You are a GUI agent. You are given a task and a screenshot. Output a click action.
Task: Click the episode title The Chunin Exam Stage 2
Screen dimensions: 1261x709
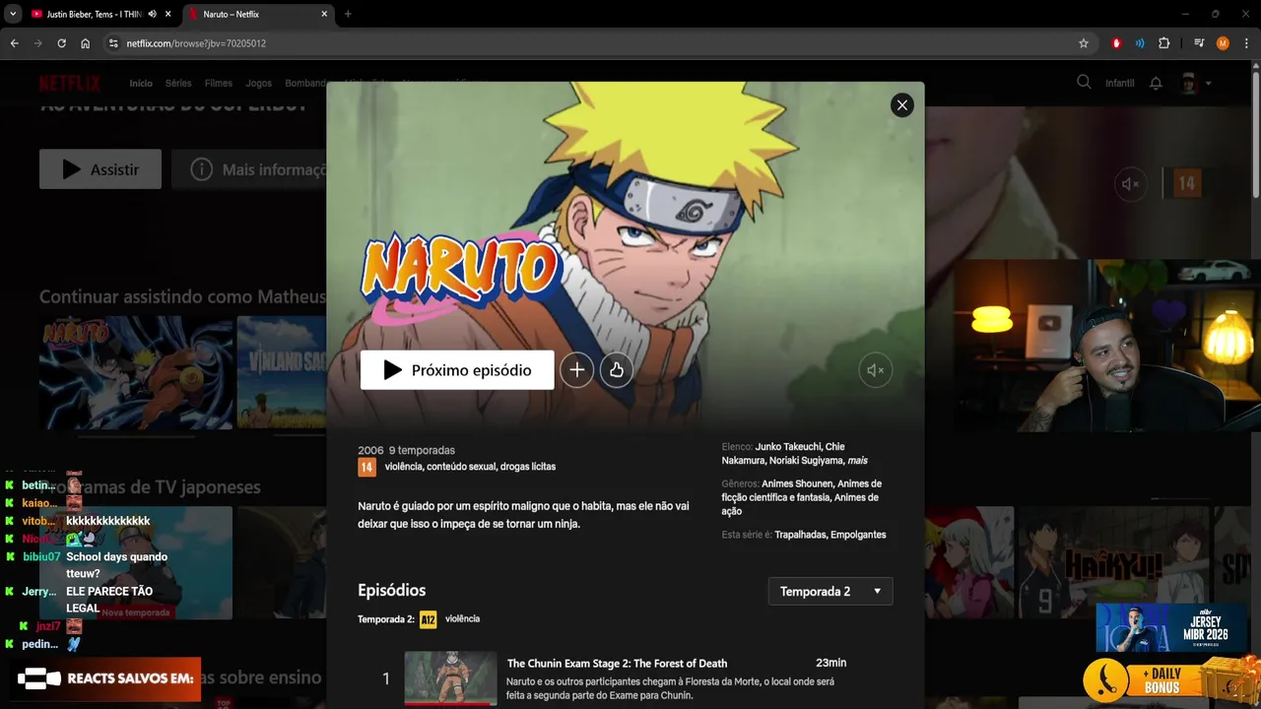pos(617,664)
